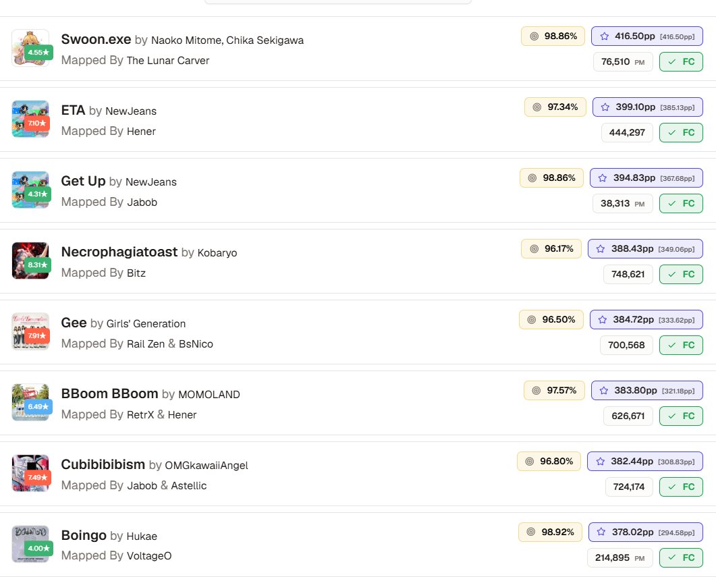Click the 7.91 star rating badge
Viewport: 716px width, 577px height.
tap(37, 336)
